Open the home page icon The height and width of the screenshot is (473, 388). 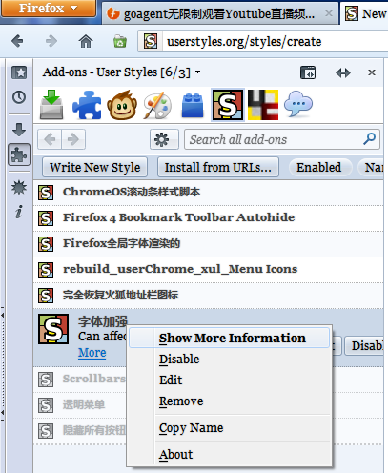(86, 41)
